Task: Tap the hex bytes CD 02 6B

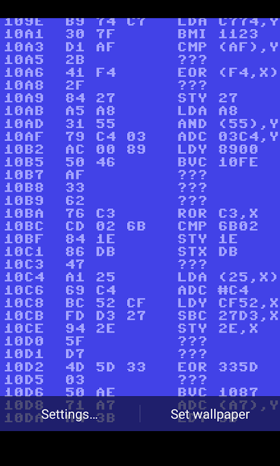Action: [106, 226]
